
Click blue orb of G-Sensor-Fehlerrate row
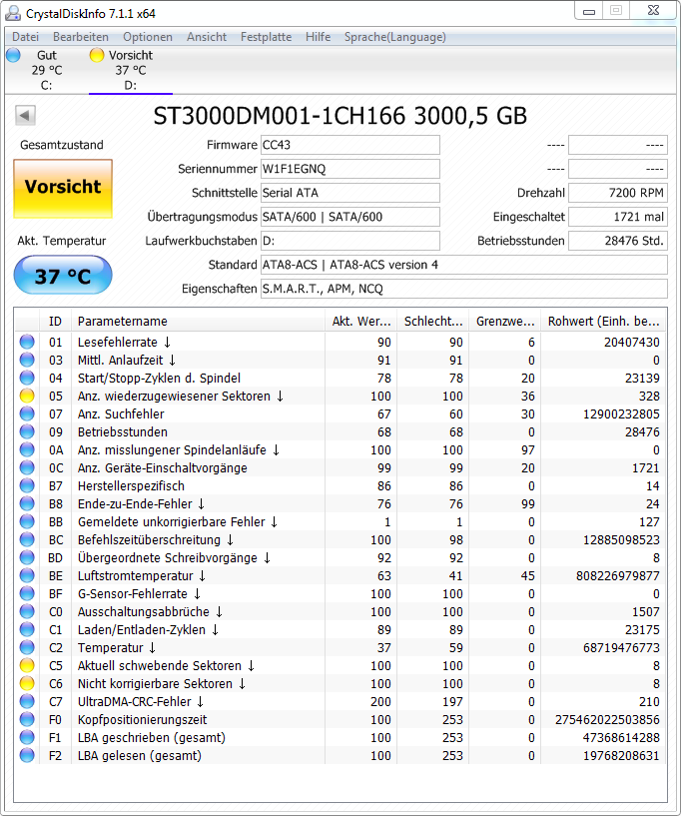[x=27, y=593]
